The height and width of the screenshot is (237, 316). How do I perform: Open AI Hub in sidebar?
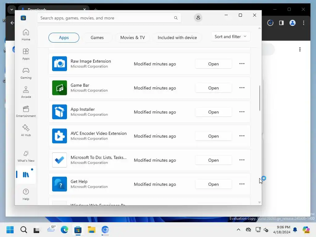pos(26,131)
